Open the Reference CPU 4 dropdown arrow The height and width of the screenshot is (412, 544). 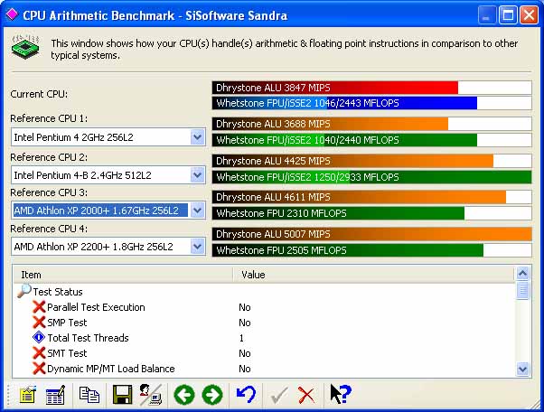[197, 247]
